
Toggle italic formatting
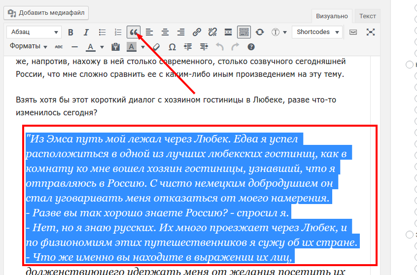click(x=86, y=32)
